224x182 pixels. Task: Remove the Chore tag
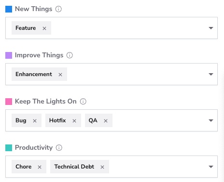tap(40, 167)
